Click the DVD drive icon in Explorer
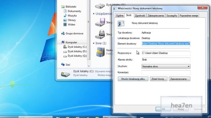Screen dimensions: 211x118 tap(100, 34)
